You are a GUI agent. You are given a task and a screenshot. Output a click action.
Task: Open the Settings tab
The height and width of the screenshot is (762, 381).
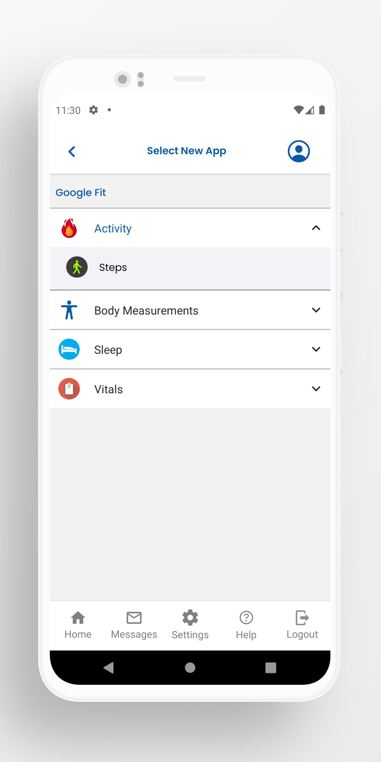[190, 625]
